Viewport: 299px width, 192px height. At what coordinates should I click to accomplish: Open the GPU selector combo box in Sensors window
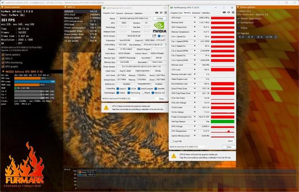[x=188, y=147]
